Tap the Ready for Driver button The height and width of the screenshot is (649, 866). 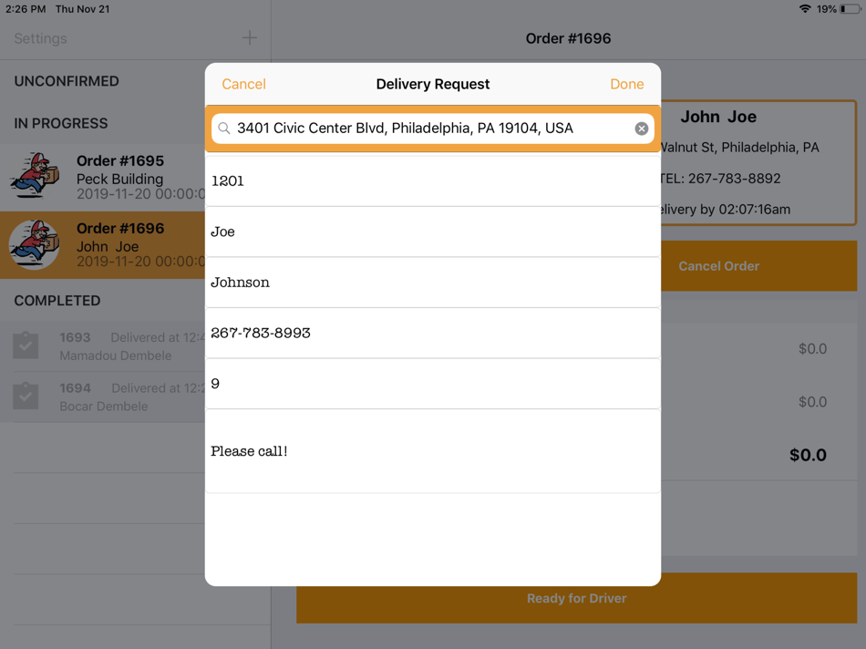(x=576, y=598)
